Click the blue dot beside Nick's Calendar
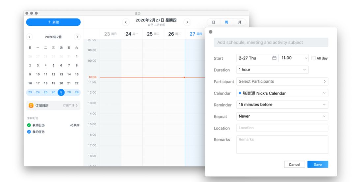This screenshot has width=356, height=182. tap(240, 93)
